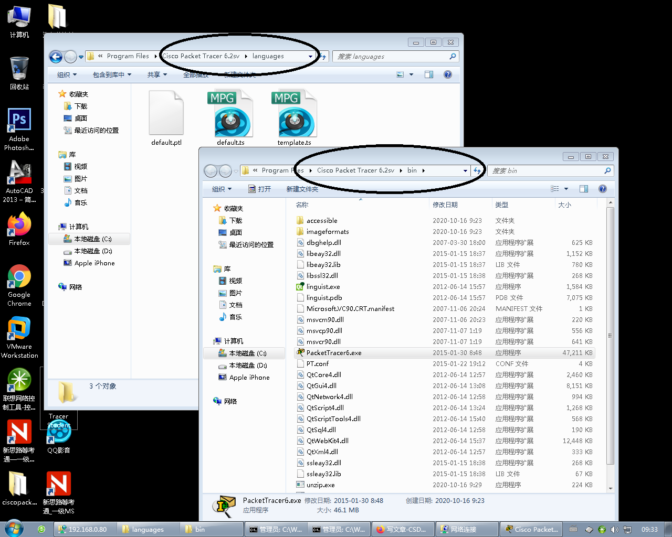Sort by the 类型 column header

(x=523, y=205)
